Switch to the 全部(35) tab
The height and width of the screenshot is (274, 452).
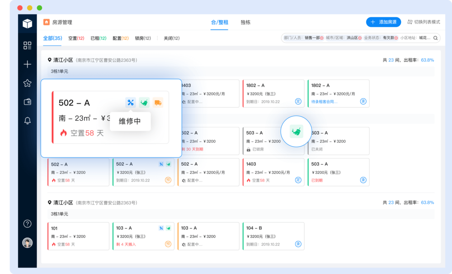pos(52,38)
